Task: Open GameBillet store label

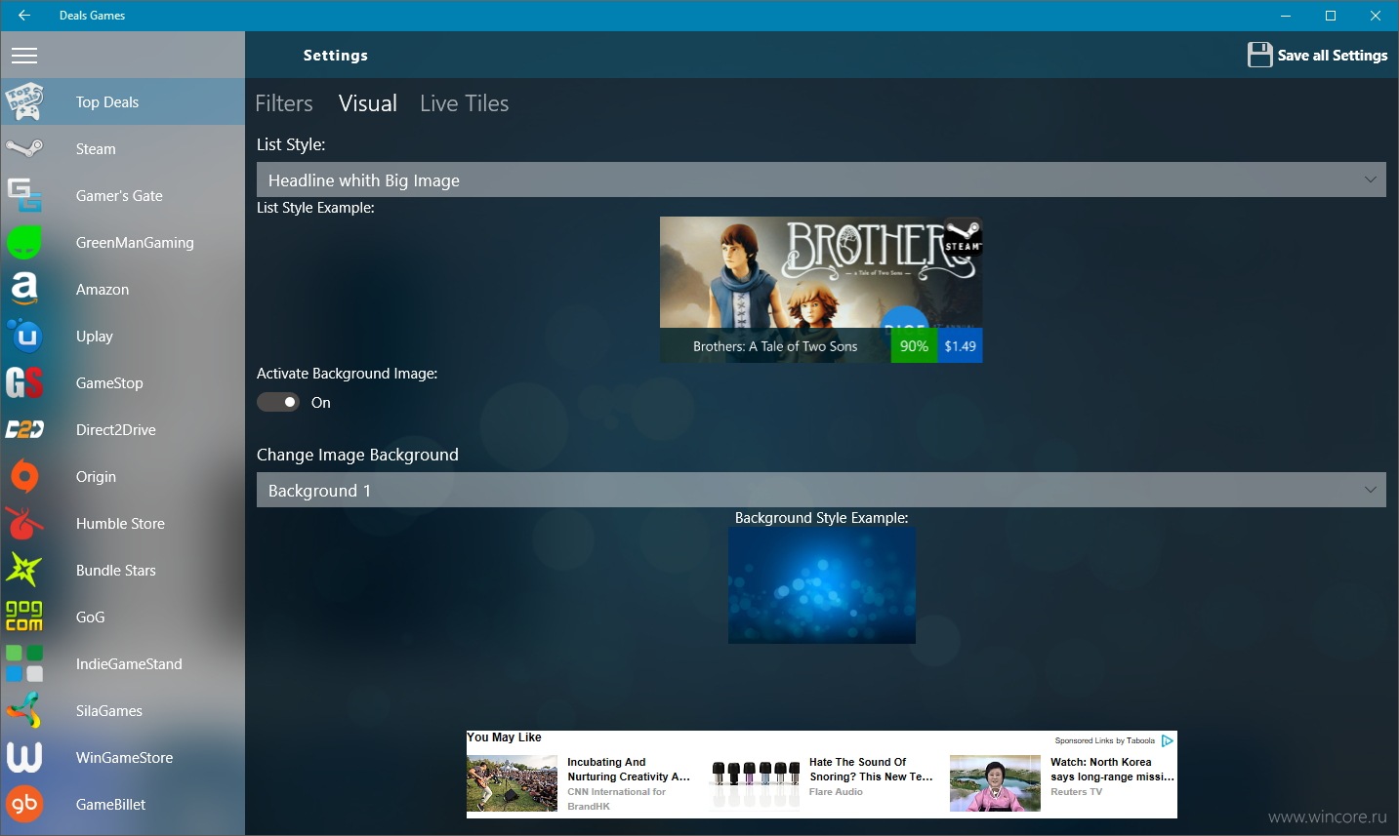Action: (110, 804)
